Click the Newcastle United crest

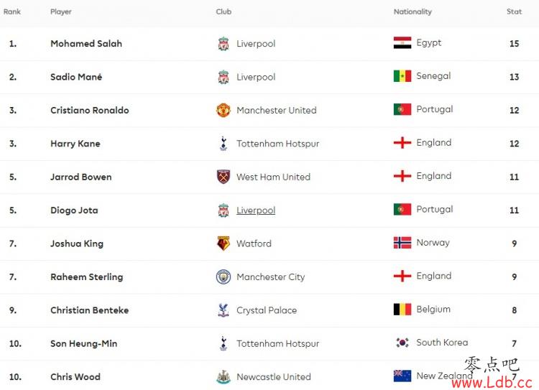pos(224,377)
